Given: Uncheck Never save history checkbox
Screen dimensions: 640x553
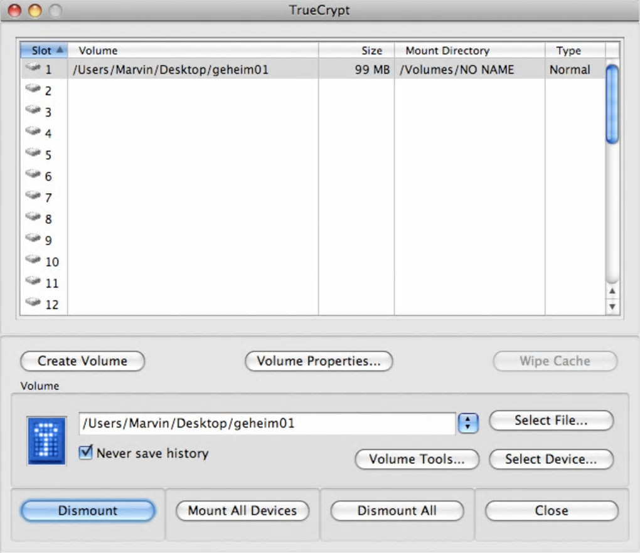Looking at the screenshot, I should click(86, 452).
